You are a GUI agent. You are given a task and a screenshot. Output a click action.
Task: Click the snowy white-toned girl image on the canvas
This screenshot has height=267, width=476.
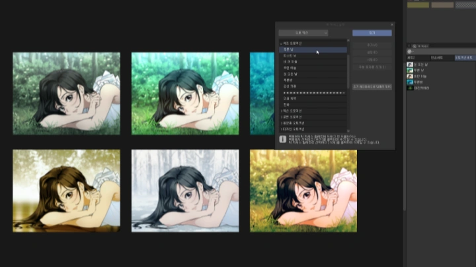pyautogui.click(x=185, y=191)
